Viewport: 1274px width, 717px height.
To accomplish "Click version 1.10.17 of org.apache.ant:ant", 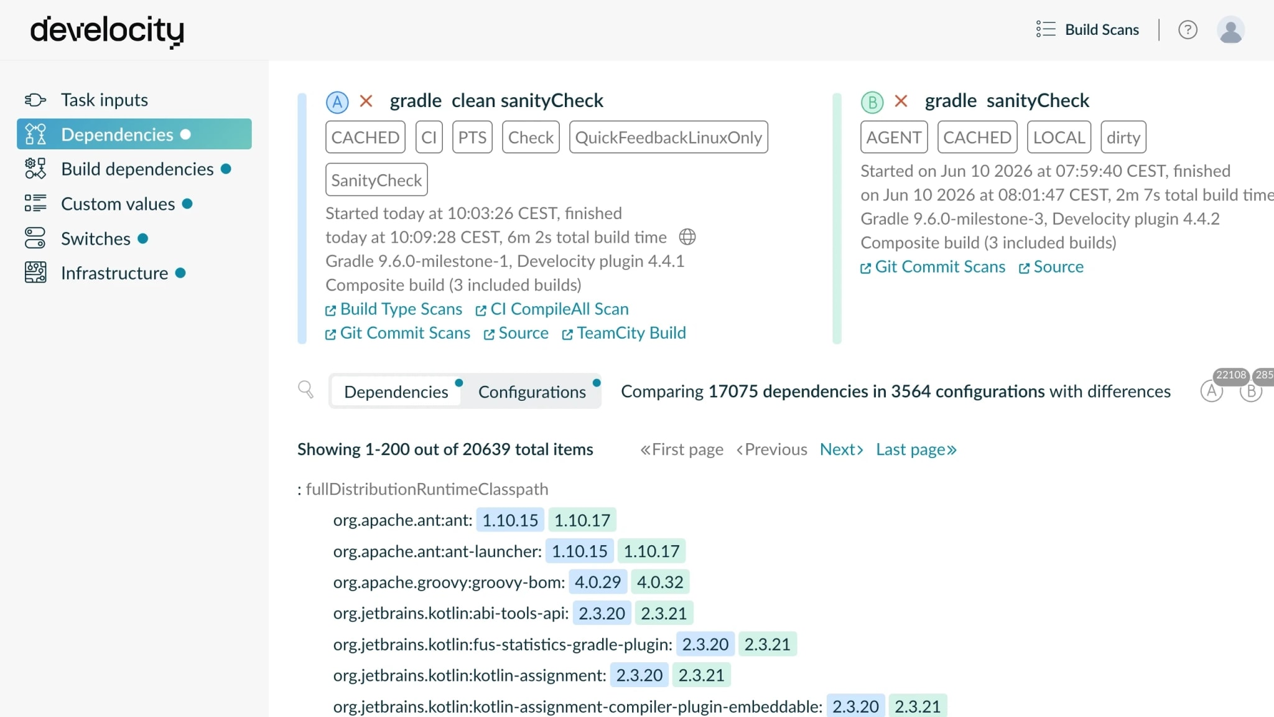I will click(582, 520).
